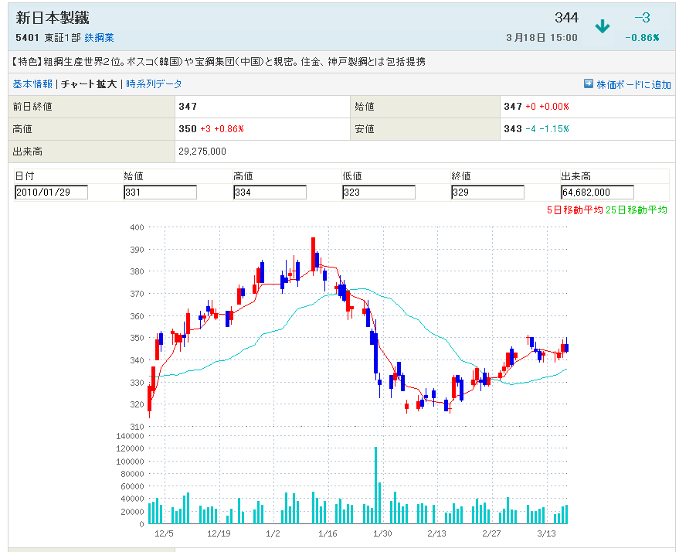Click the 2/27 date label on chart axis
Image resolution: width=679 pixels, height=552 pixels.
[491, 533]
